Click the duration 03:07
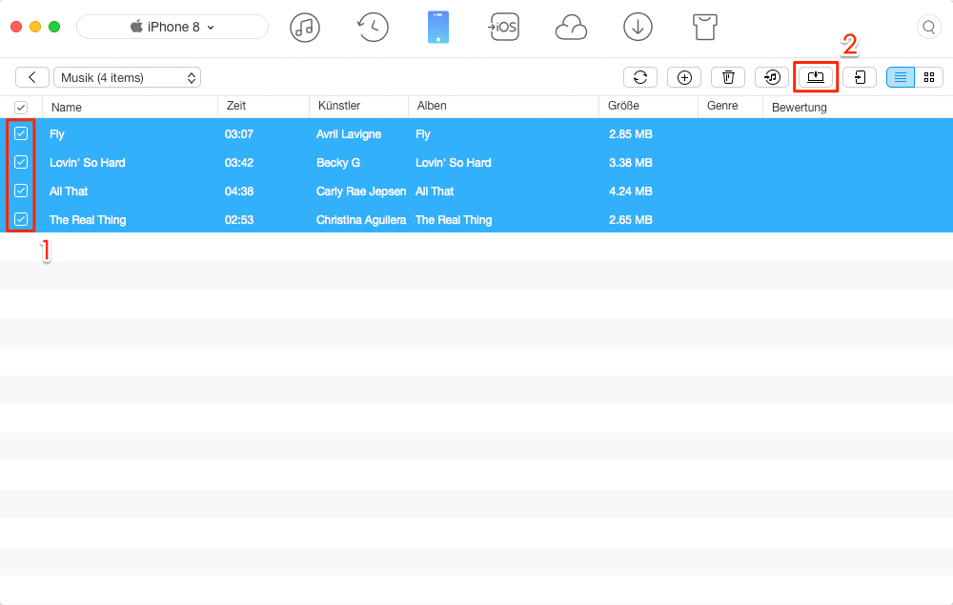Image resolution: width=953 pixels, height=605 pixels. (239, 134)
